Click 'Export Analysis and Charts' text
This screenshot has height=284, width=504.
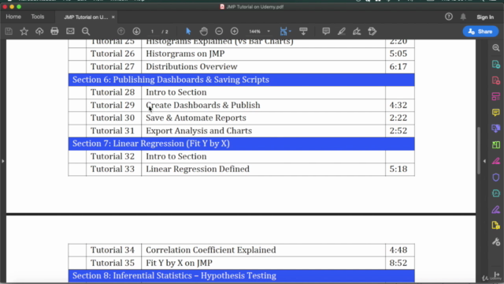tap(198, 131)
